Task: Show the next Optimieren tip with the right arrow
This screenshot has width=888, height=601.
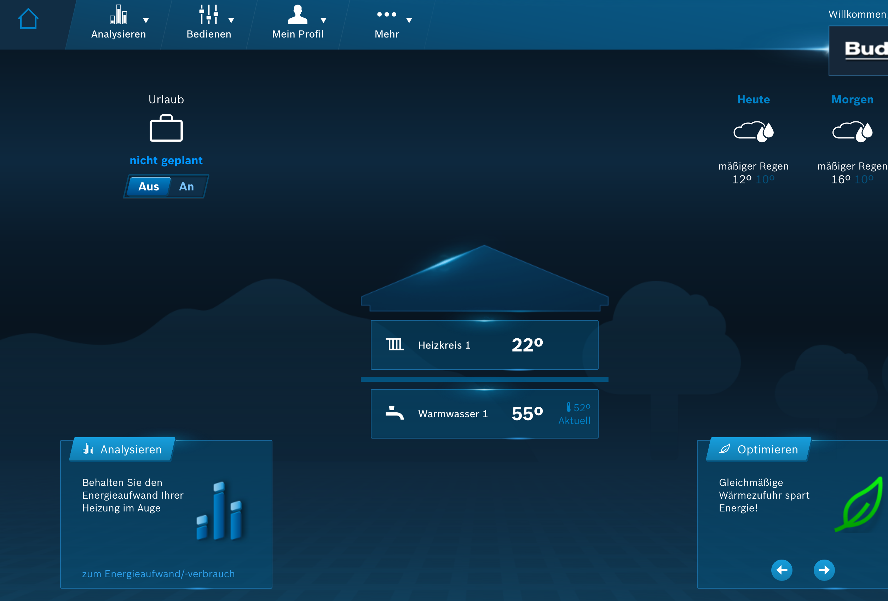Action: (x=824, y=570)
